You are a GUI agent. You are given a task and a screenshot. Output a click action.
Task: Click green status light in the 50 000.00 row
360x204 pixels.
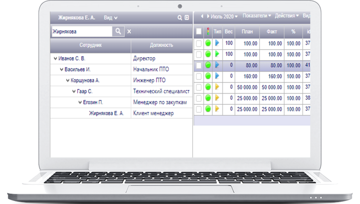[x=208, y=87]
